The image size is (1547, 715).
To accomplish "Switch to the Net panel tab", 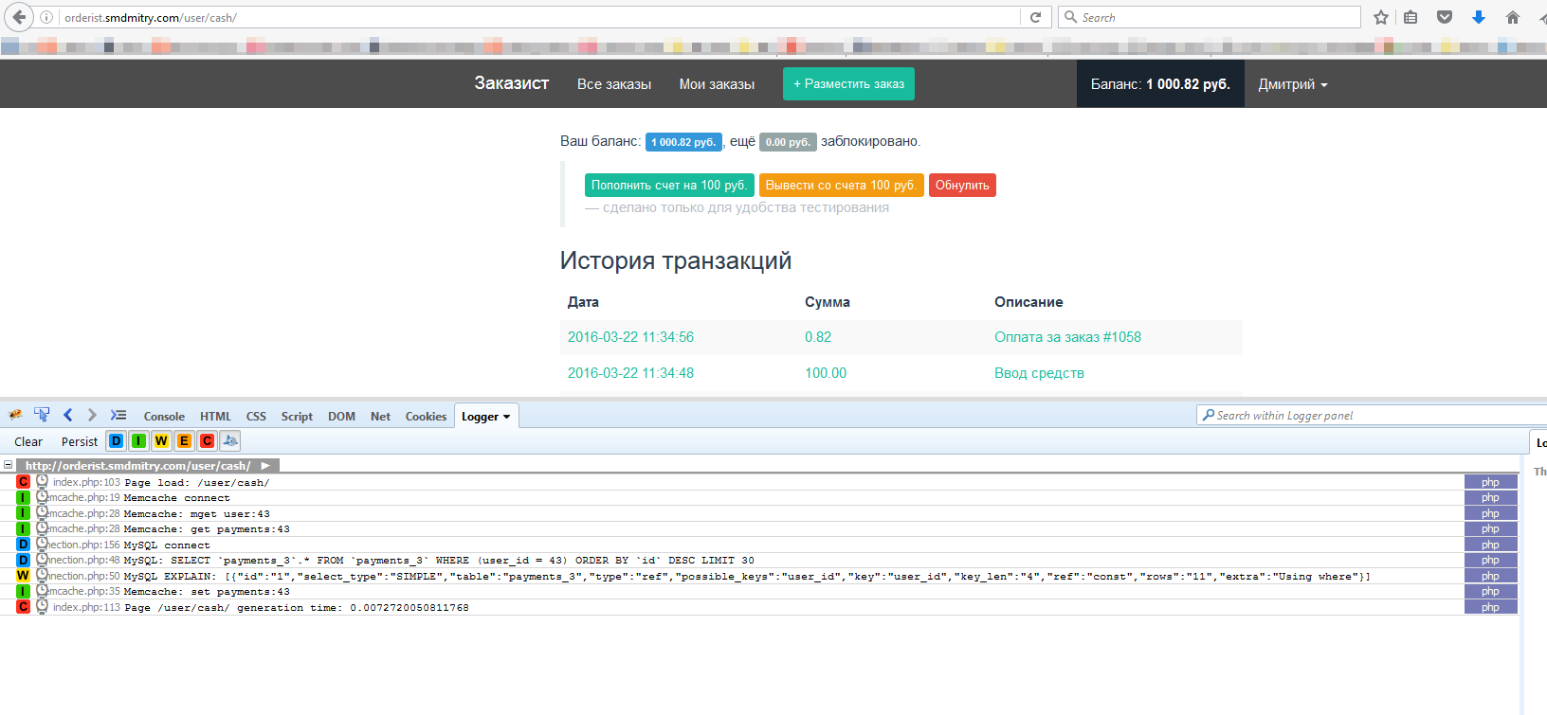I will coord(380,417).
